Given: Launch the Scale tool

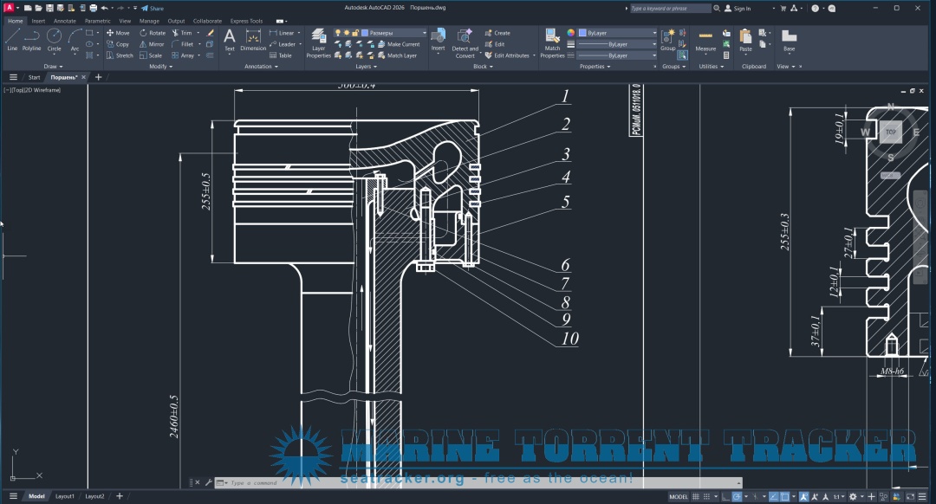Looking at the screenshot, I should click(x=151, y=55).
